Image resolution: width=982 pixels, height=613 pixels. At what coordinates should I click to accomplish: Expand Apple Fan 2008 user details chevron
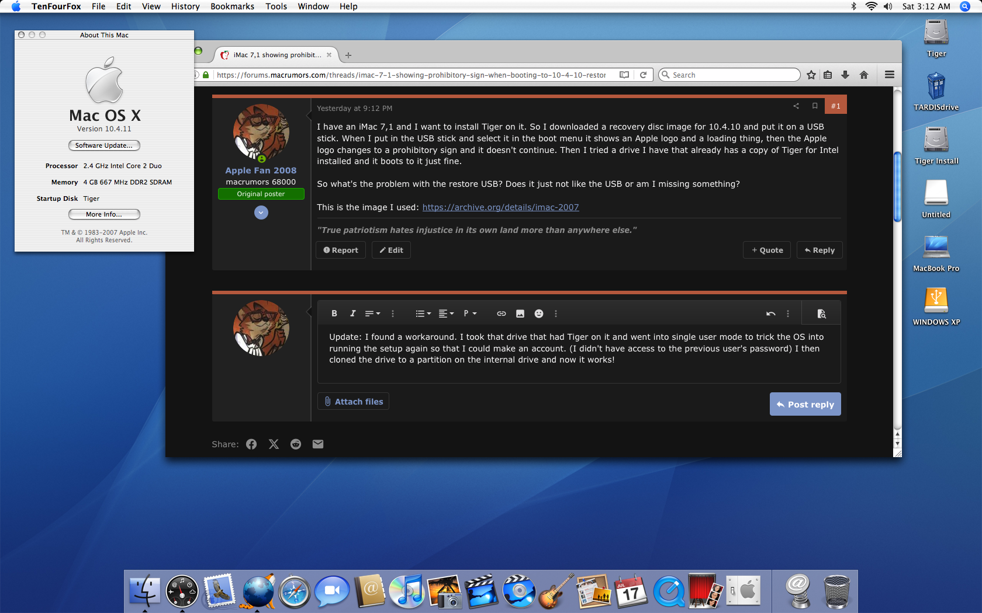tap(261, 213)
